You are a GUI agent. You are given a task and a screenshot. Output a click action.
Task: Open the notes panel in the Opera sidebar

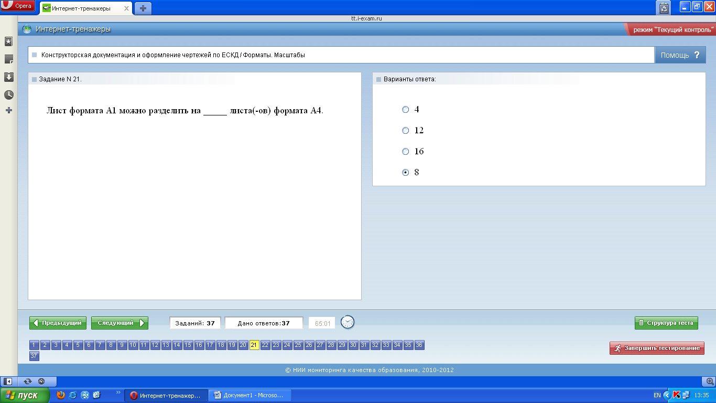[x=8, y=59]
